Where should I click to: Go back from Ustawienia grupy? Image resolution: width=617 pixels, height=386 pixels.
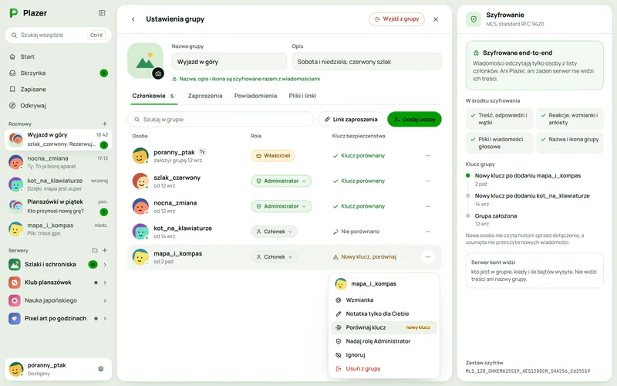[x=133, y=19]
